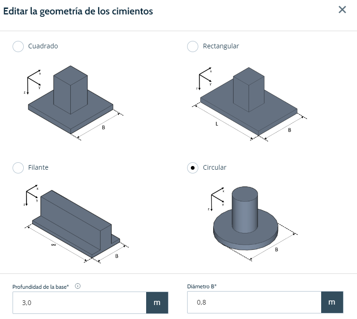
Task: Click the Rectangular label text
Action: [221, 47]
